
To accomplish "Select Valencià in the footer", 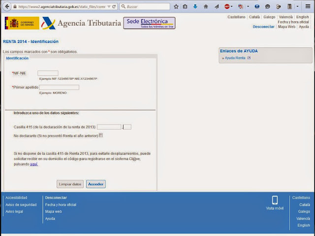I will pyautogui.click(x=303, y=219).
